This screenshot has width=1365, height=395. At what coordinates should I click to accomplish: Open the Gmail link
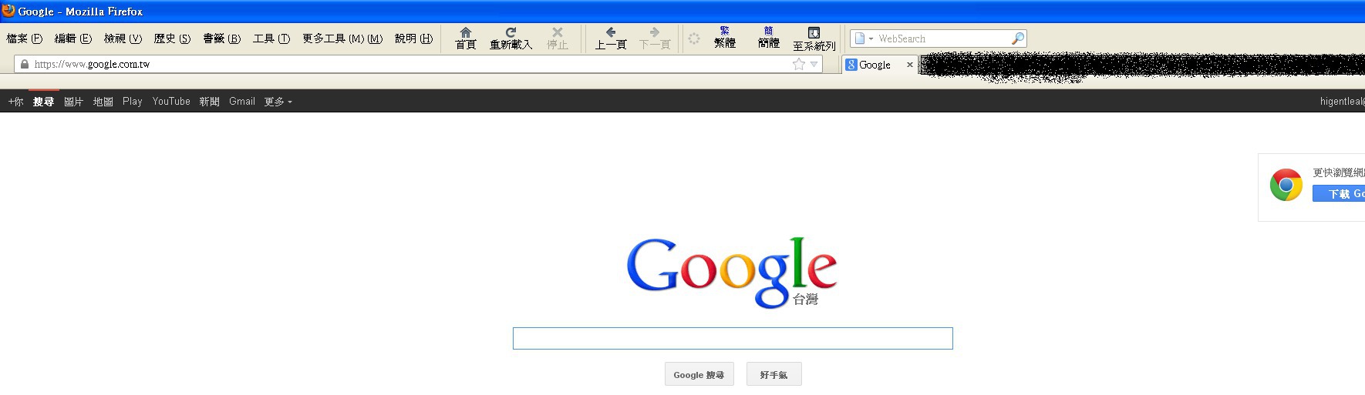click(242, 102)
